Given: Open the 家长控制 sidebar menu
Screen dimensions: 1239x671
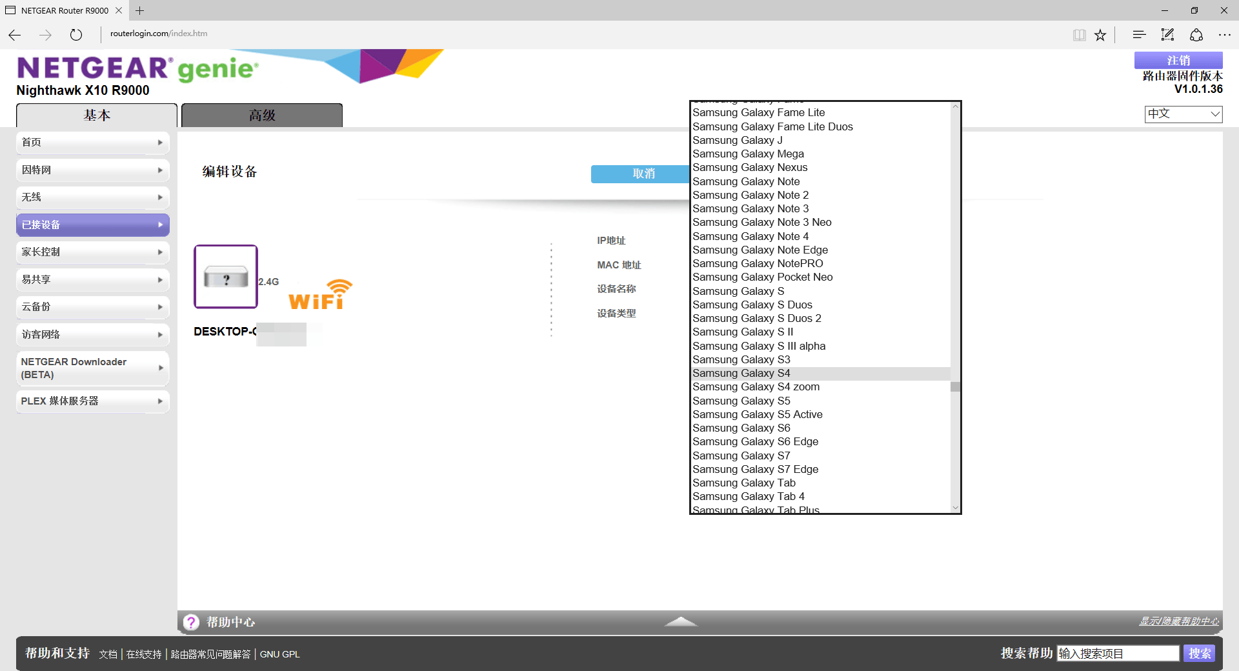Looking at the screenshot, I should tap(92, 252).
